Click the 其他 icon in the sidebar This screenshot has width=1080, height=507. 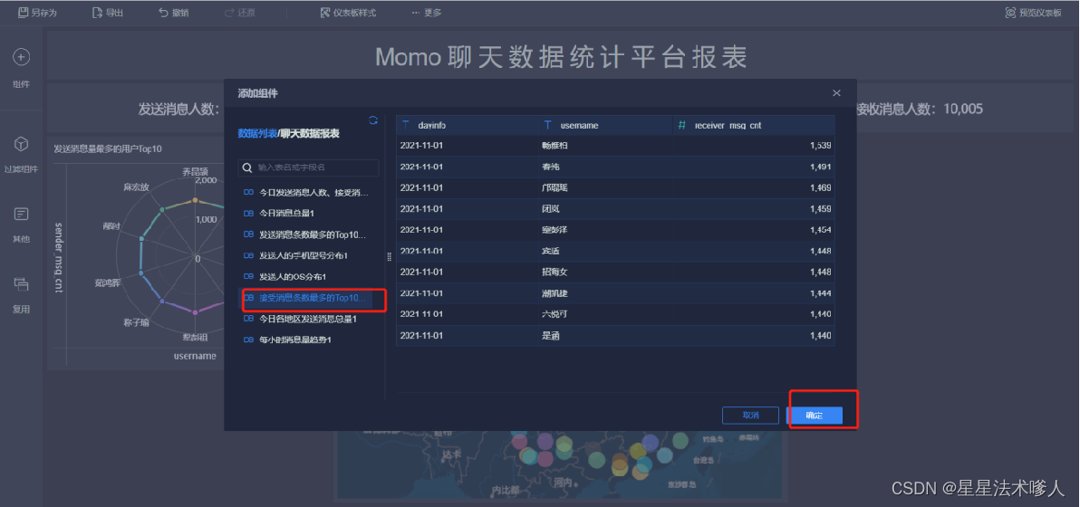point(22,214)
